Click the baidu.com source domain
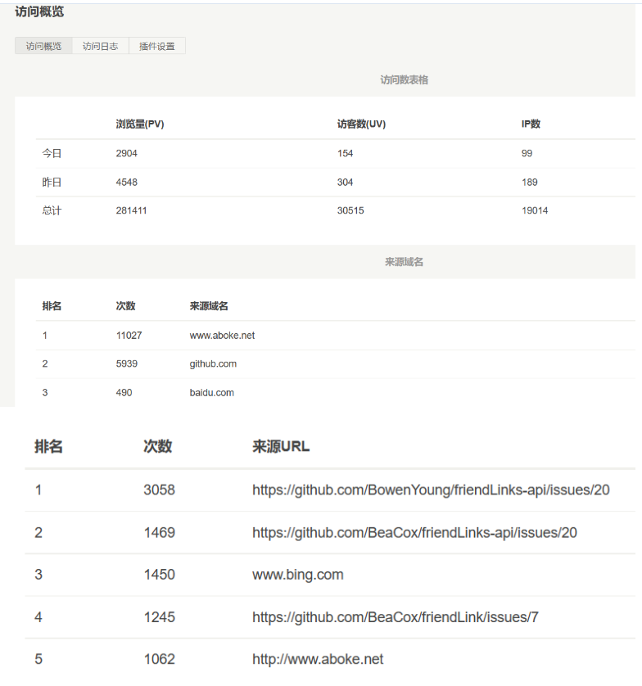Image resolution: width=642 pixels, height=686 pixels. coord(212,392)
